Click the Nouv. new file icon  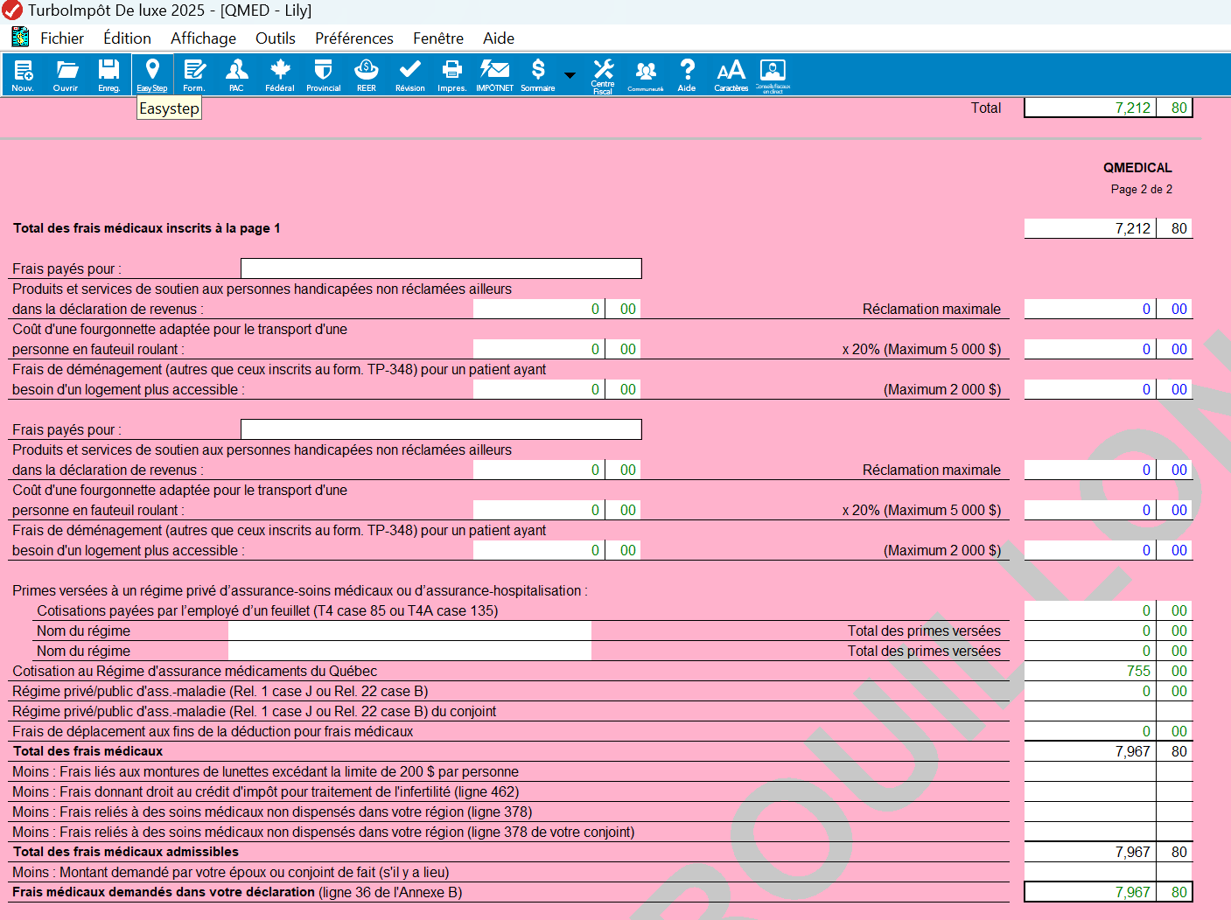(23, 75)
